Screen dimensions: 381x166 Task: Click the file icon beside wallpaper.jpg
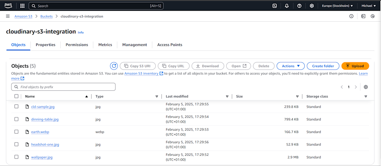coord(27,157)
